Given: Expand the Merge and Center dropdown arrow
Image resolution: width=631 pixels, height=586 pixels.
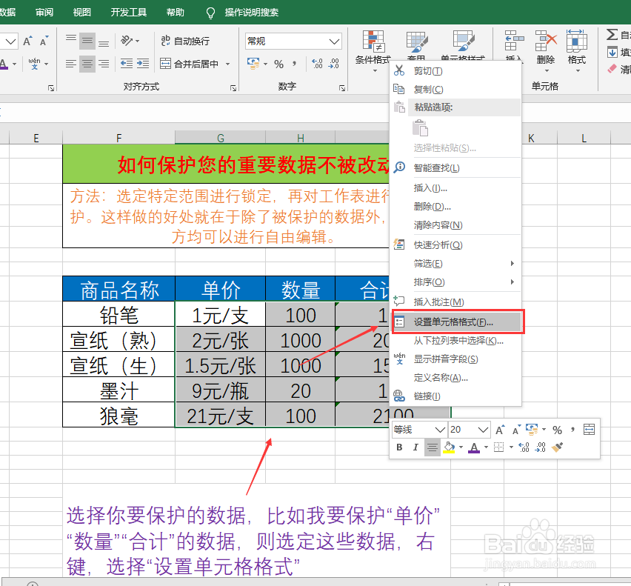Looking at the screenshot, I should [228, 64].
